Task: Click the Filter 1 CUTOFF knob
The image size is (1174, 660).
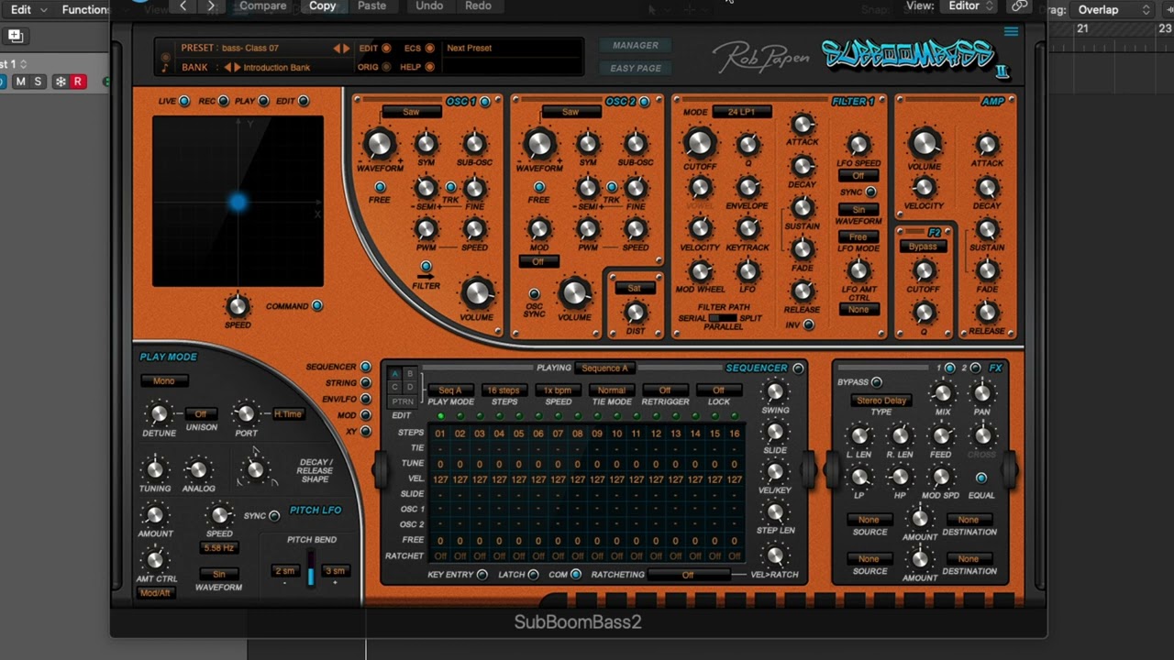Action: point(699,143)
